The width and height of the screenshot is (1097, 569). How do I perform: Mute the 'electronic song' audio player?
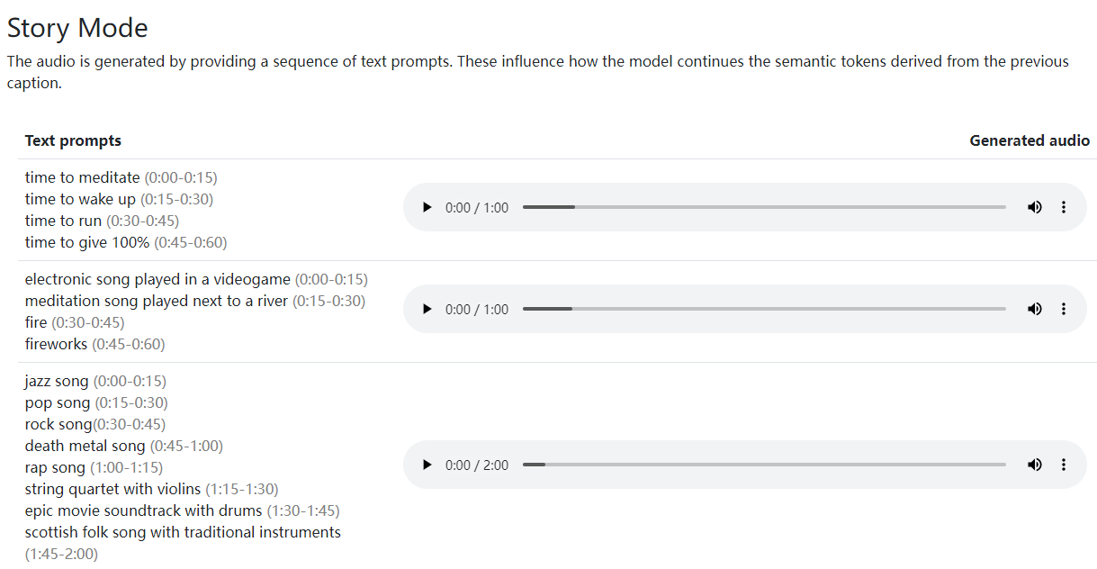click(1035, 309)
